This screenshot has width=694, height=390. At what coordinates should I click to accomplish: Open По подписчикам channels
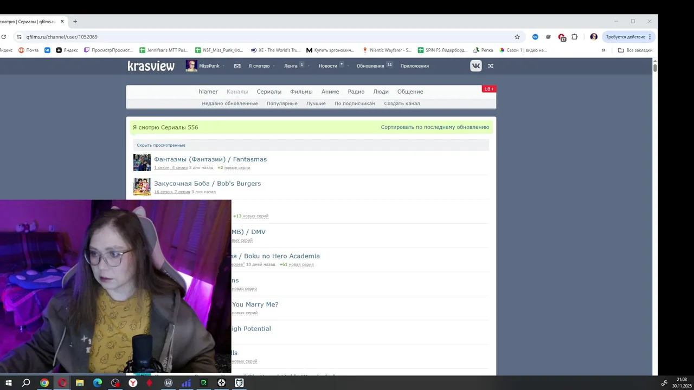point(355,103)
